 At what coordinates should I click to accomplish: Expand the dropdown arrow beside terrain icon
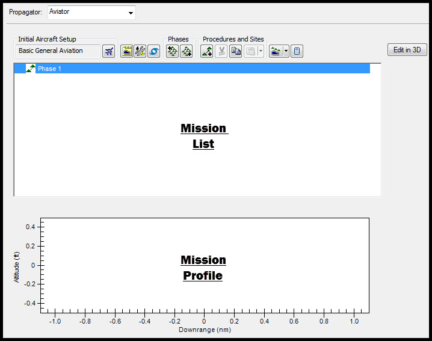(286, 51)
